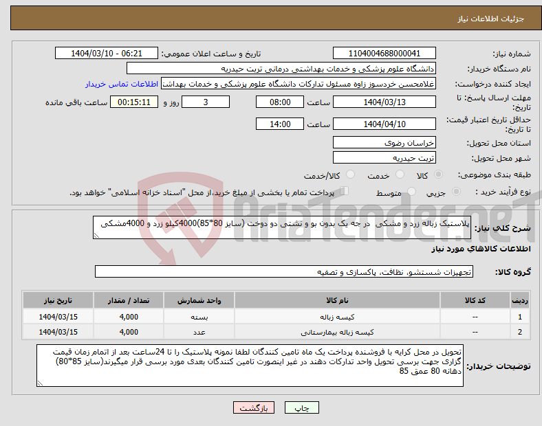Image resolution: width=542 pixels, height=426 pixels.
Task: Click price validity date 1404/04/10
Action: tap(384, 124)
